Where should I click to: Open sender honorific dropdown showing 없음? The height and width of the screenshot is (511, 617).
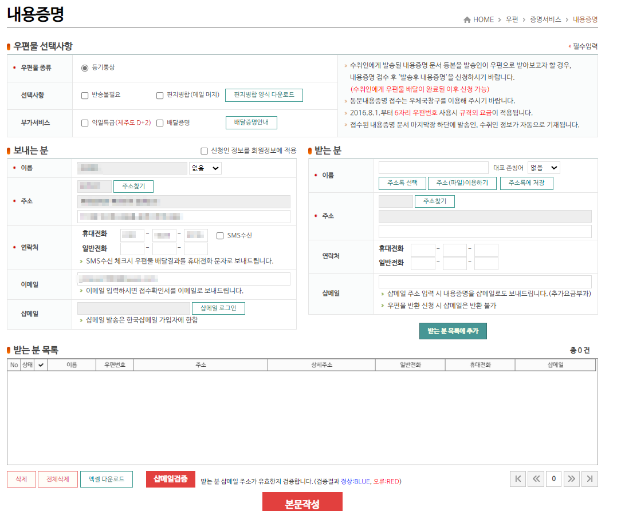coord(206,168)
